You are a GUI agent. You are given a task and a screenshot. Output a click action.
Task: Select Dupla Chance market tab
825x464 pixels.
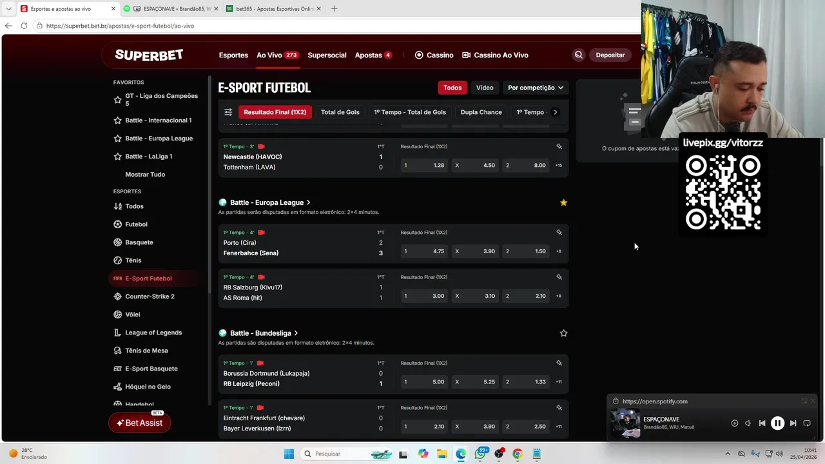pyautogui.click(x=481, y=112)
